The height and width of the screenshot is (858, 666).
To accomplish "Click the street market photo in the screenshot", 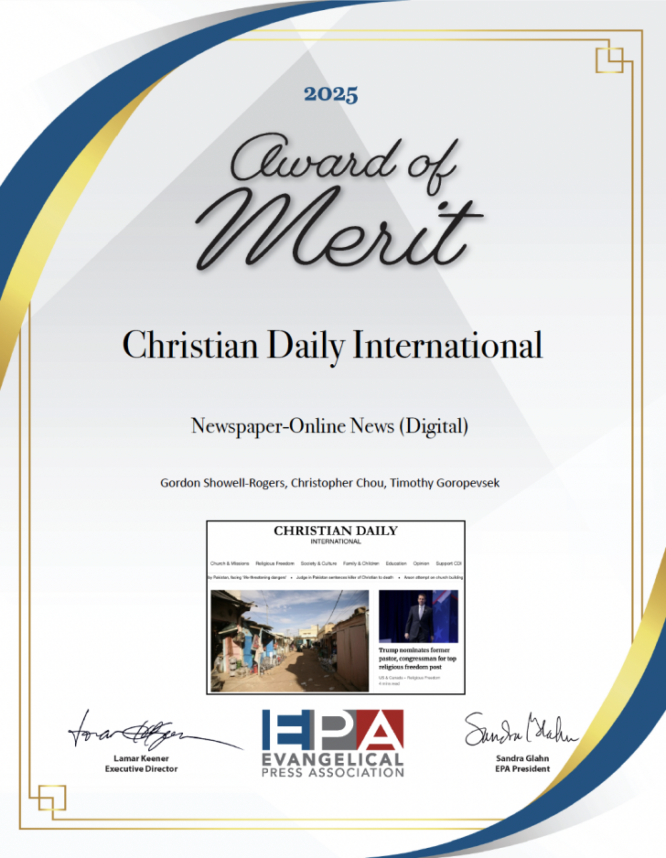I will 290,641.
